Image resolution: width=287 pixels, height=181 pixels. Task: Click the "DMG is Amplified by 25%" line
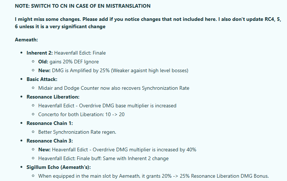(x=120, y=70)
